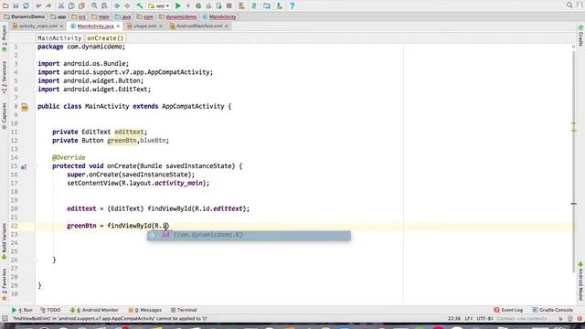The width and height of the screenshot is (585, 329).
Task: Click the UTF-8 encoding status entry
Action: 484,319
